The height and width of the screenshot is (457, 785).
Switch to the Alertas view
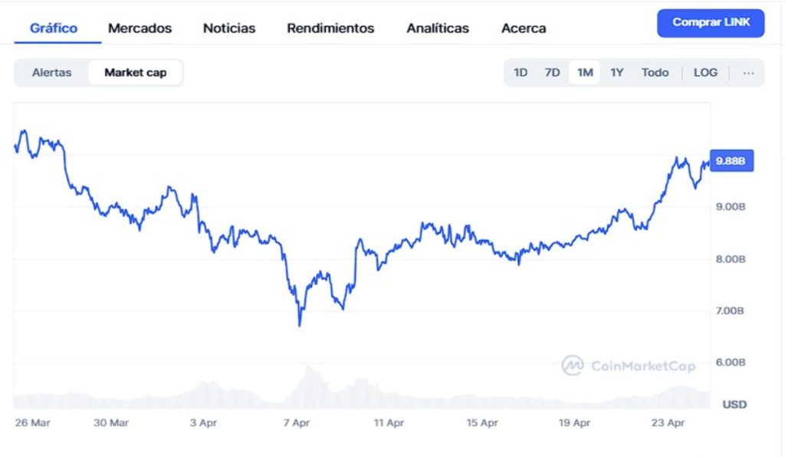[51, 72]
